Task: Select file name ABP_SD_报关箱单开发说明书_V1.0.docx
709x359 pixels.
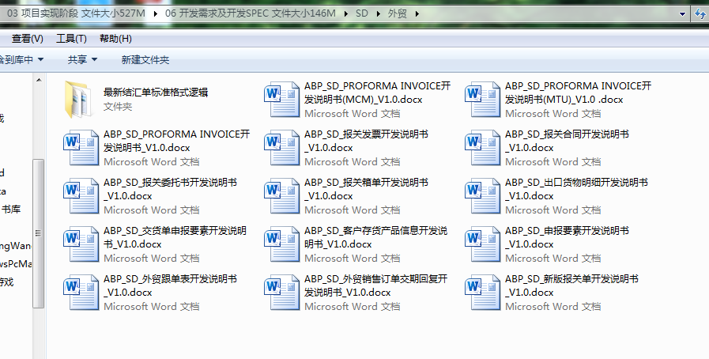Action: 366,189
